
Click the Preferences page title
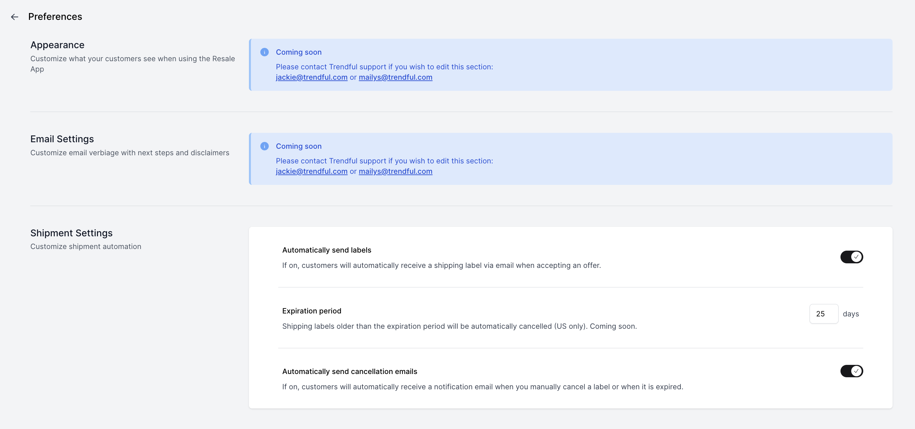[55, 17]
